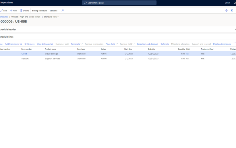This screenshot has height=148, width=236.
Task: Select the support item number cell
Action: 25,59
